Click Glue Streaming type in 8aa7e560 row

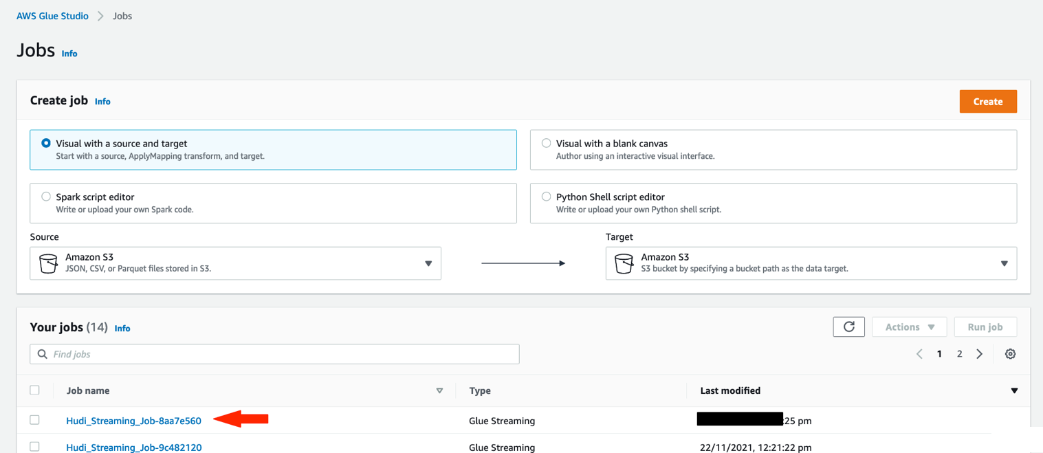502,421
